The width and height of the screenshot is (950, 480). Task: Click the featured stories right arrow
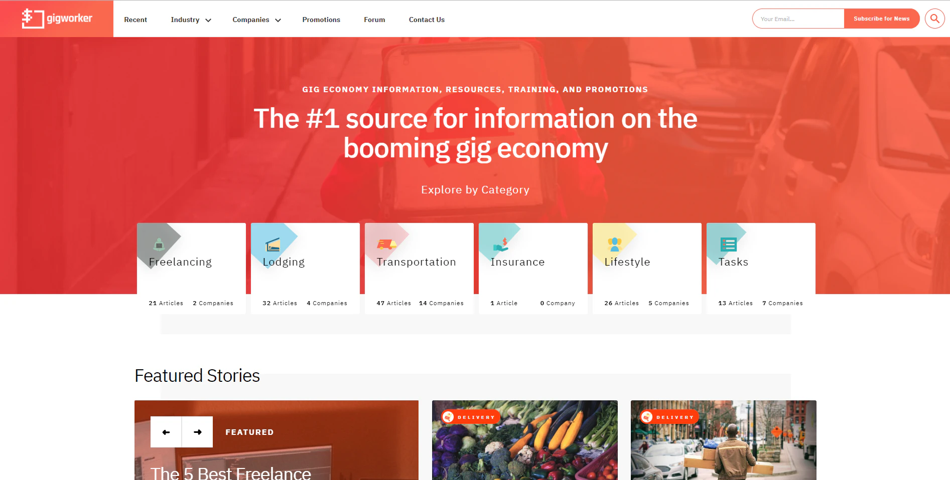click(197, 431)
